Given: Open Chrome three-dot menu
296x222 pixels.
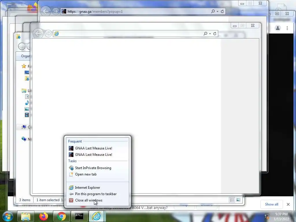Looking at the screenshot, I should pos(287,28).
